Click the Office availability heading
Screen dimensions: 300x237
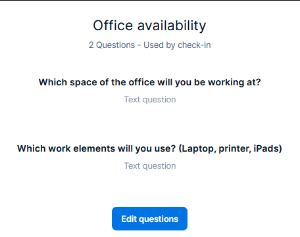pyautogui.click(x=149, y=26)
